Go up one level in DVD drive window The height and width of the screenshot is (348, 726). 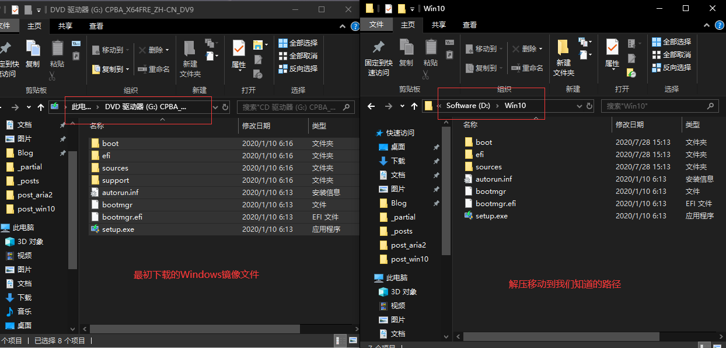coord(41,107)
